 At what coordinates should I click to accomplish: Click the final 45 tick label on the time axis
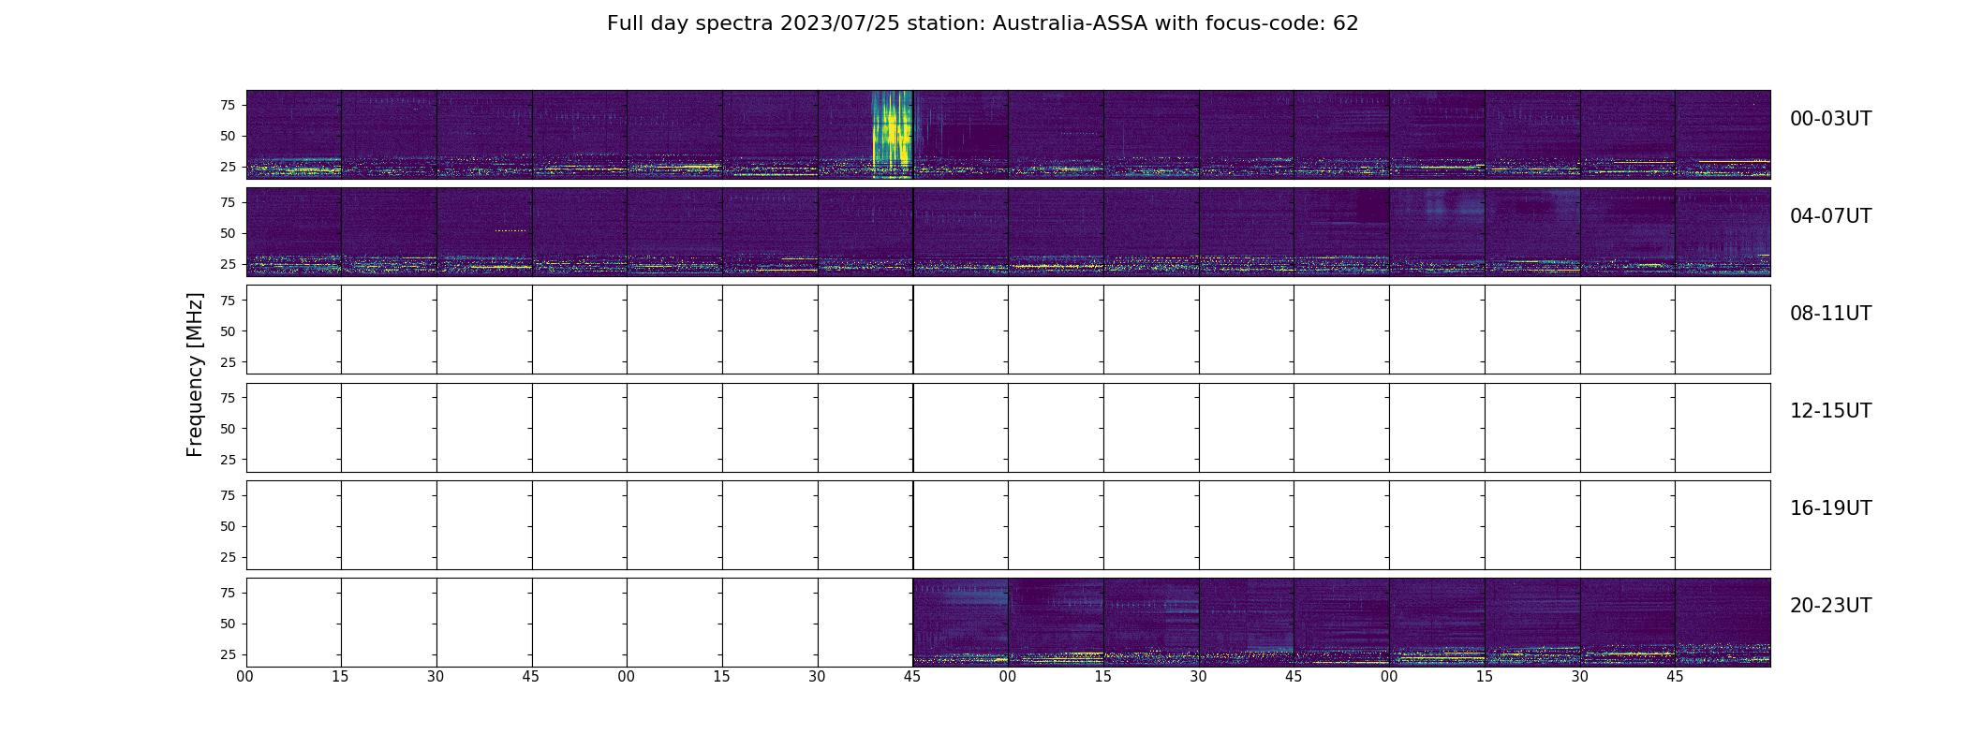point(1675,677)
